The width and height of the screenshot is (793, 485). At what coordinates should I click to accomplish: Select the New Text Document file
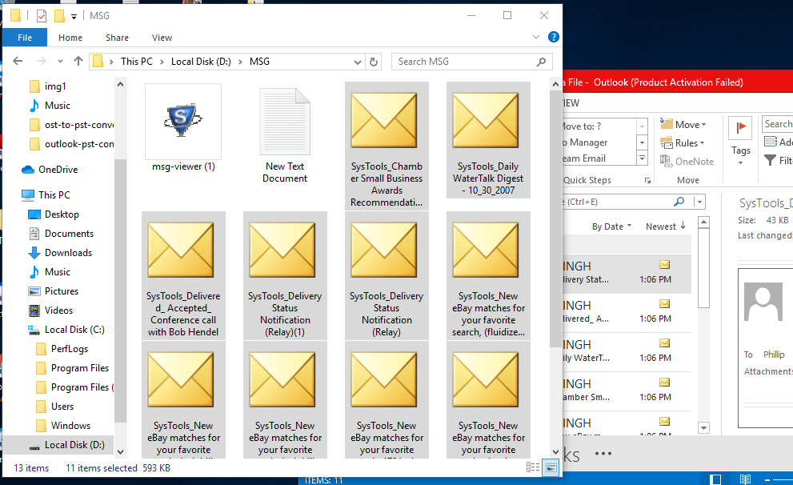tap(285, 134)
